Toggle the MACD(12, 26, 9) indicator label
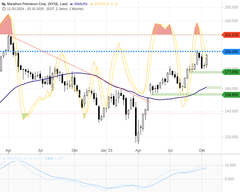 click(20, 159)
